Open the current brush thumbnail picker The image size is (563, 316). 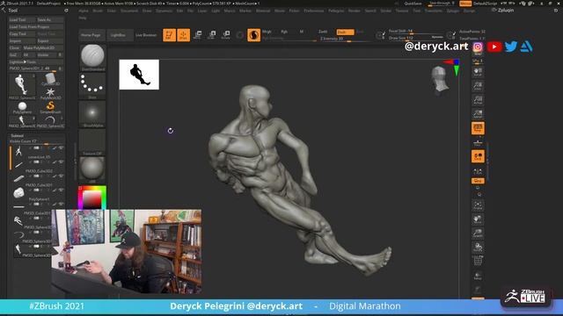[92, 57]
